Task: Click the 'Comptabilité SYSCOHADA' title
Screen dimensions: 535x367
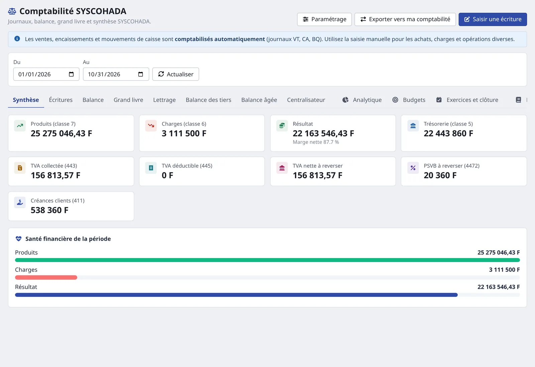Action: pos(73,11)
